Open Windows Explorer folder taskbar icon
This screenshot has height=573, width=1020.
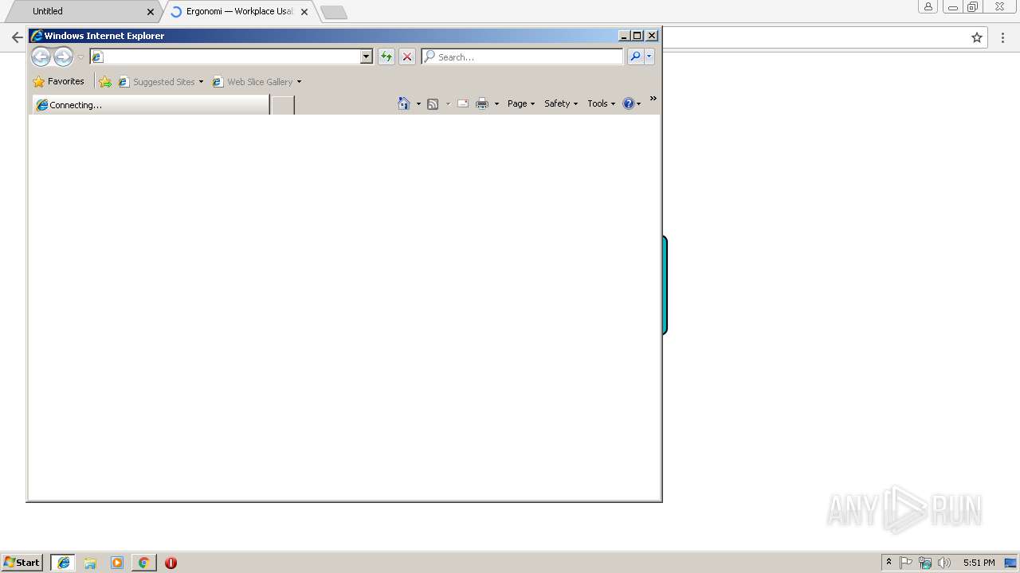[x=90, y=563]
